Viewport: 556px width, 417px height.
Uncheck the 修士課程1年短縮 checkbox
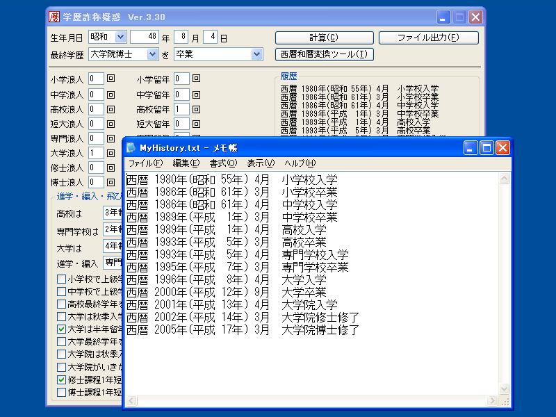[62, 379]
